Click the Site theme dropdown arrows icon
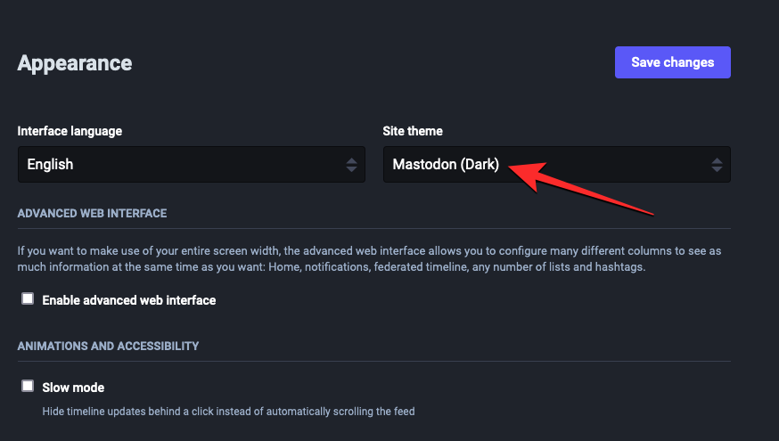 click(717, 165)
